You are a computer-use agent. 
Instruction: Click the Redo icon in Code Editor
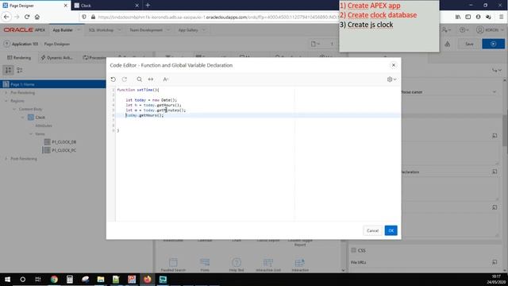pos(125,79)
